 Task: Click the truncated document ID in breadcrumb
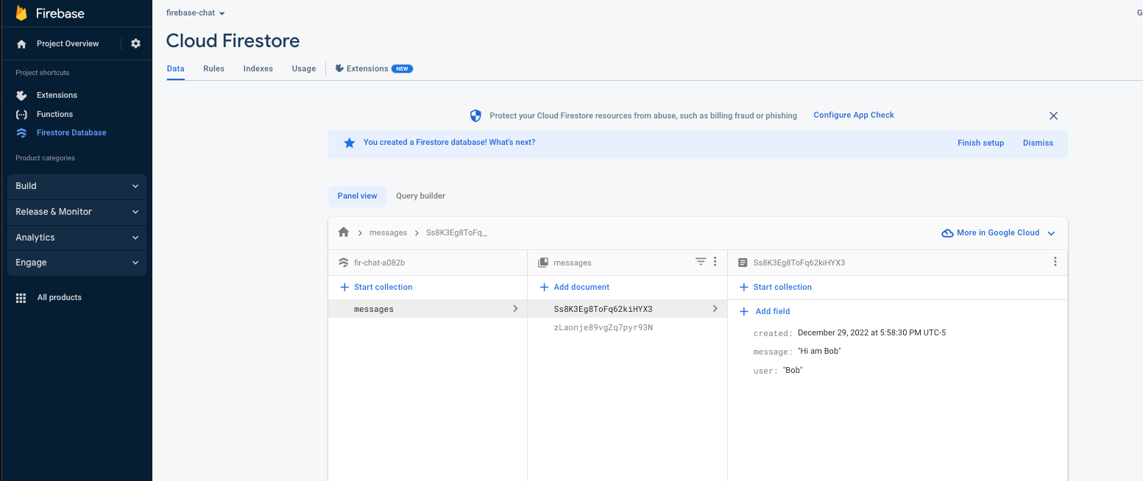coord(457,233)
